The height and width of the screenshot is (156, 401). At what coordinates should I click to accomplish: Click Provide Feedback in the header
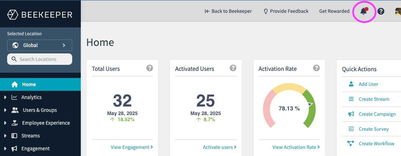pos(286,11)
